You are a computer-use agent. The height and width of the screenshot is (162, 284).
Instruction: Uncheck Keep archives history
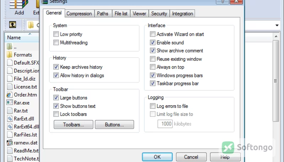coord(56,67)
